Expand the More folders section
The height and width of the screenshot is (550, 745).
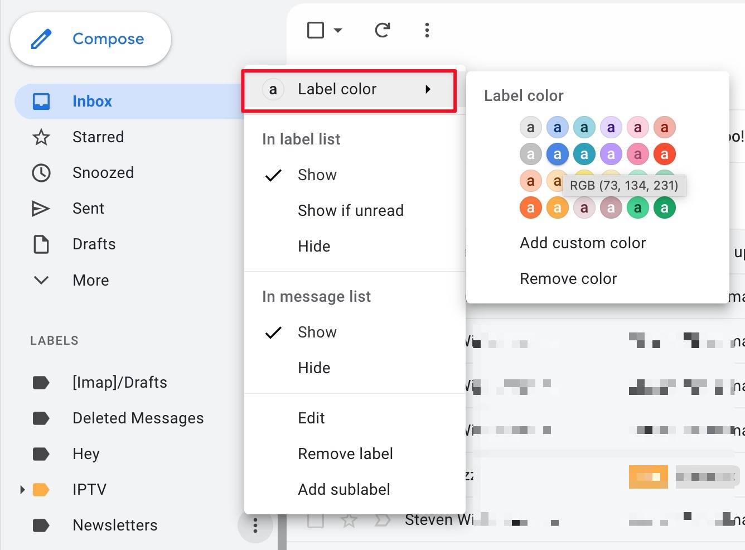pos(41,280)
